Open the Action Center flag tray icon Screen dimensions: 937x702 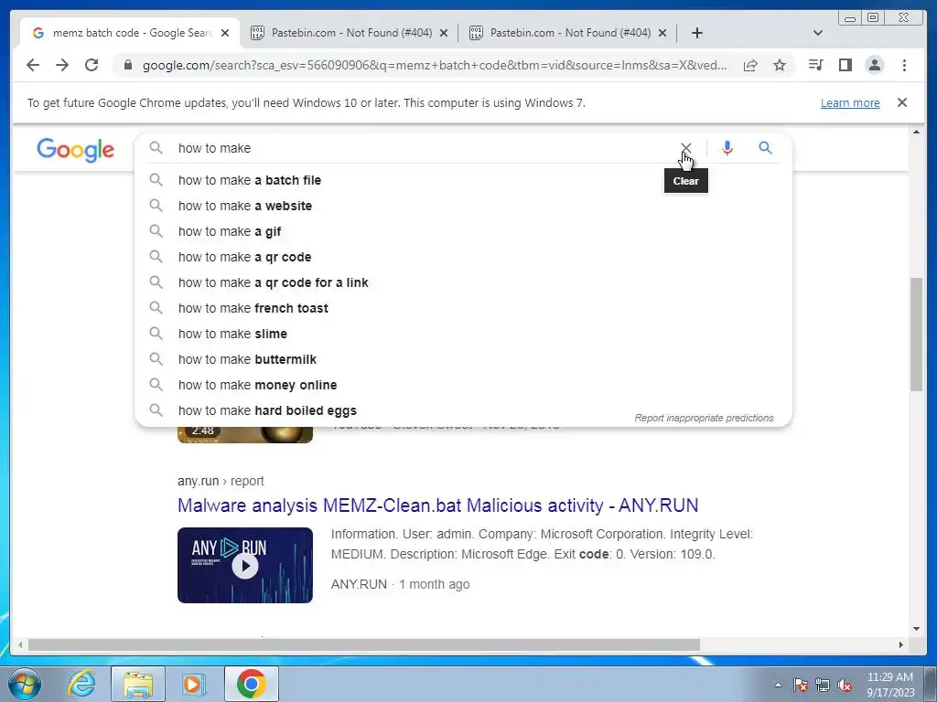801,685
